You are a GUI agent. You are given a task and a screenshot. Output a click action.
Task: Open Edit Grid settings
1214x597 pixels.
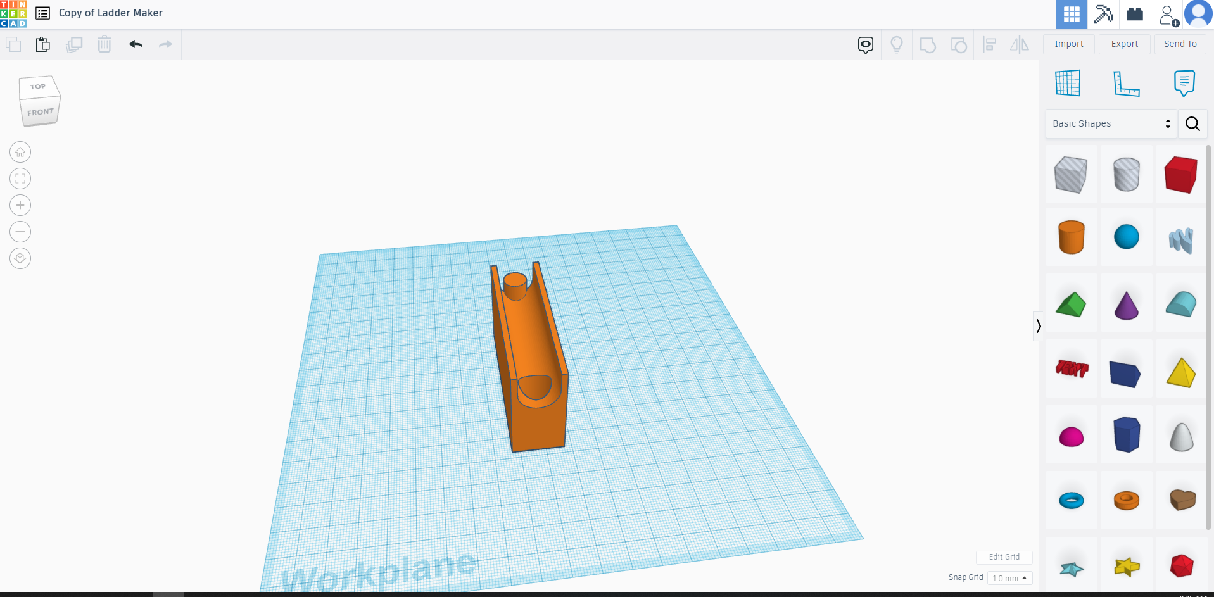point(1004,557)
